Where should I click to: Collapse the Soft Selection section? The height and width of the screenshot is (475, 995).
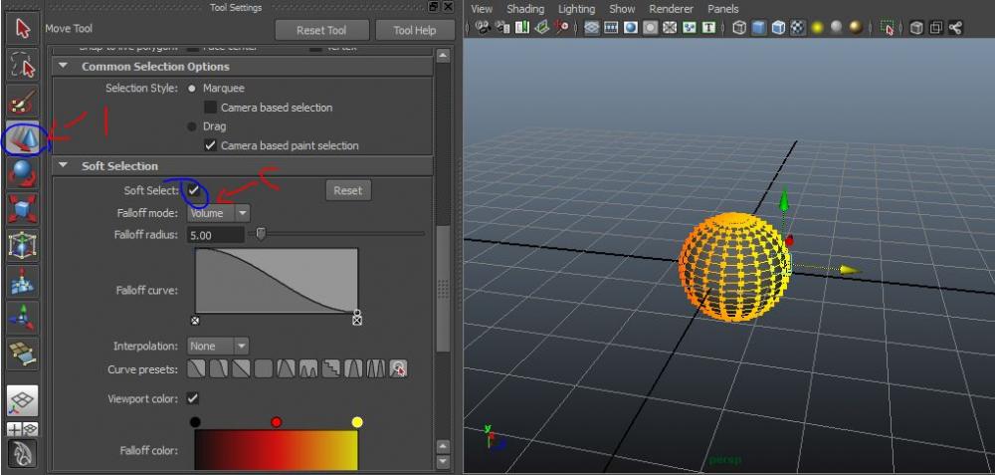click(x=65, y=166)
